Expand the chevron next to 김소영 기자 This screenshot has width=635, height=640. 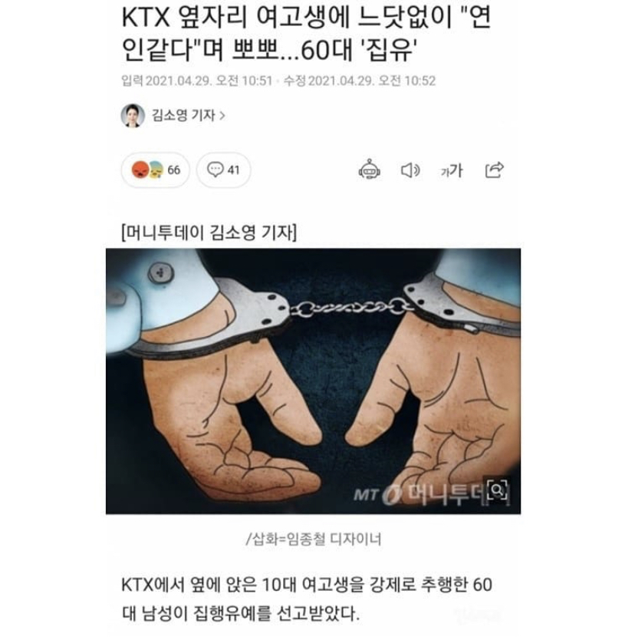tap(222, 116)
